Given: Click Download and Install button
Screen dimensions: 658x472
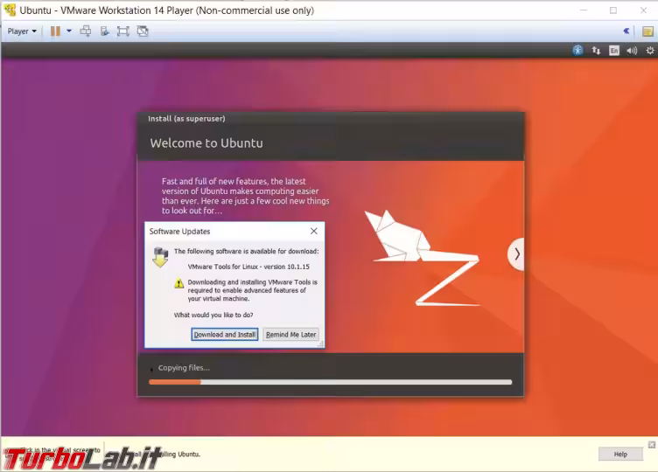Looking at the screenshot, I should click(225, 335).
